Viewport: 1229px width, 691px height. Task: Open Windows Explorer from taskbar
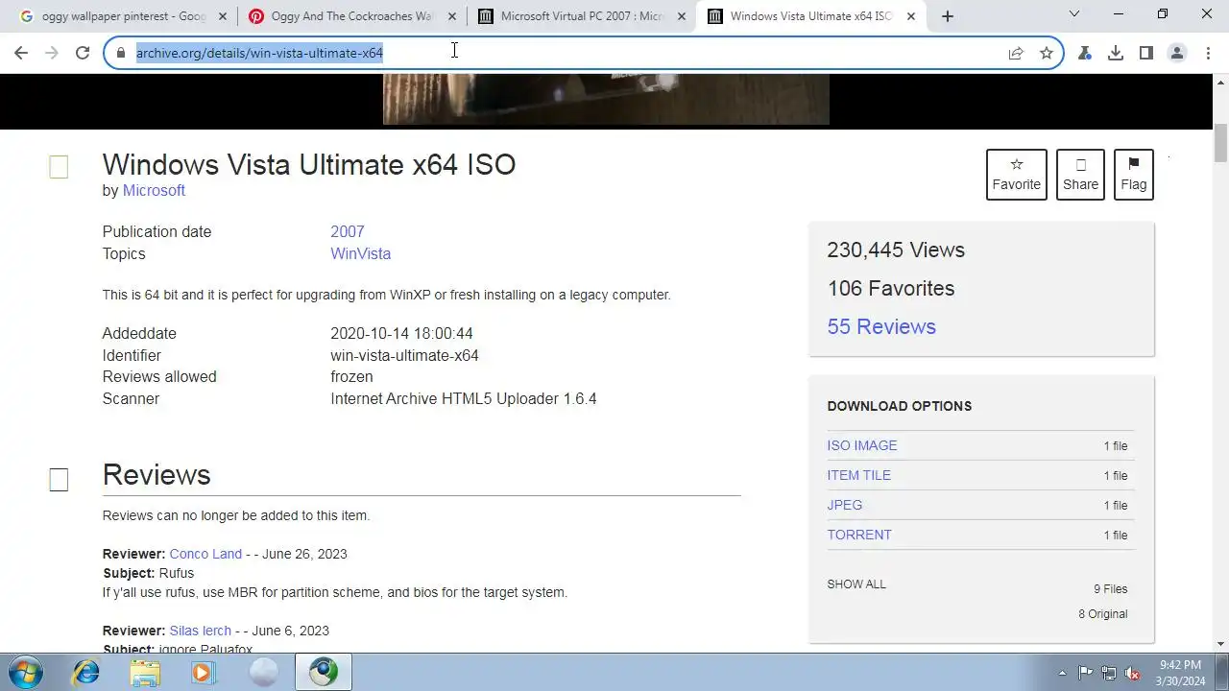pyautogui.click(x=145, y=672)
